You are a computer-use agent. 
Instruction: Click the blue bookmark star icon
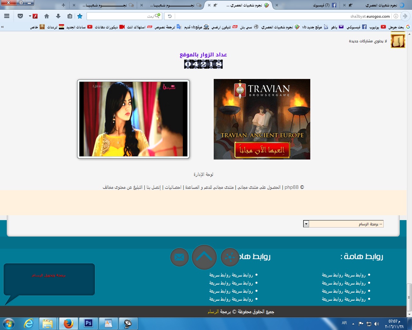coord(80,16)
